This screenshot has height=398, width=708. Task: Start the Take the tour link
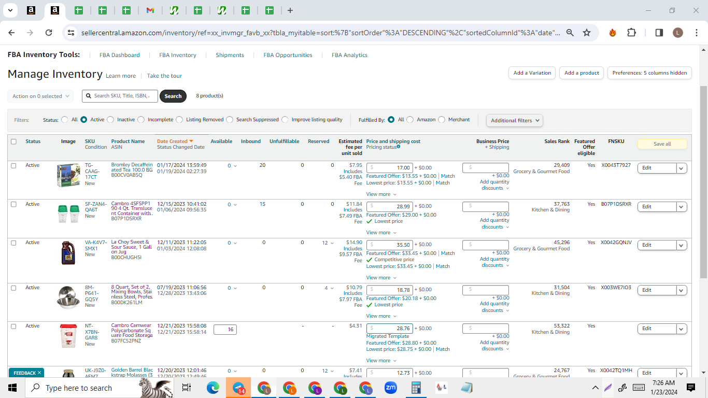[x=164, y=76]
